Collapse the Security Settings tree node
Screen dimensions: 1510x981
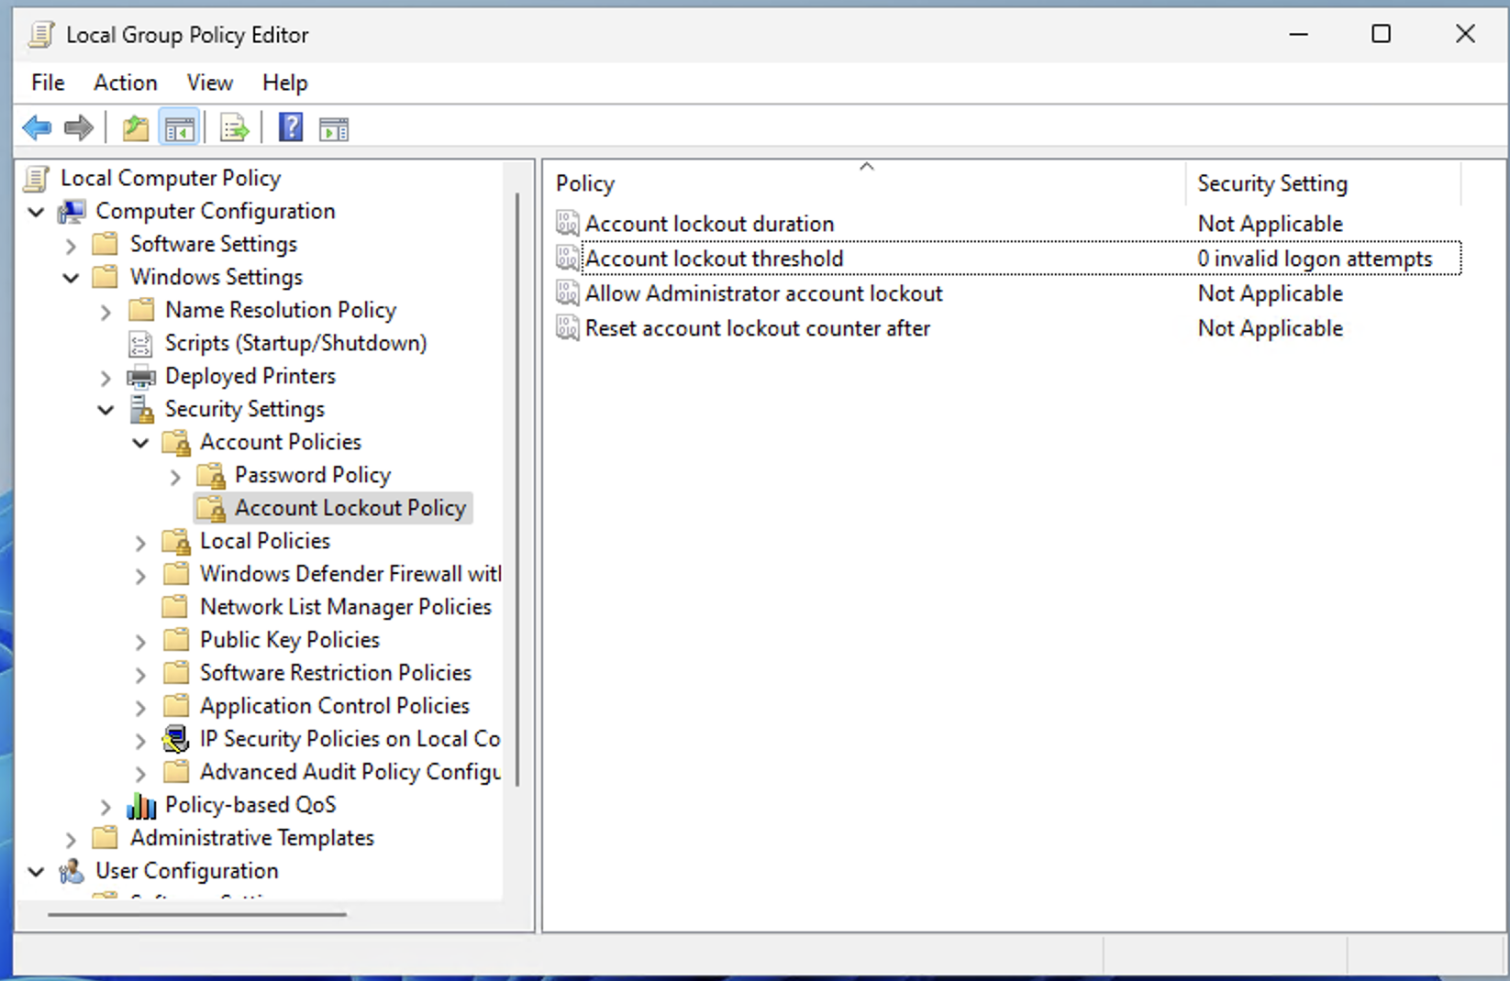tap(106, 410)
